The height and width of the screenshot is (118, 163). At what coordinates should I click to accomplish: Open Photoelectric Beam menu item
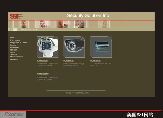tap(17, 57)
